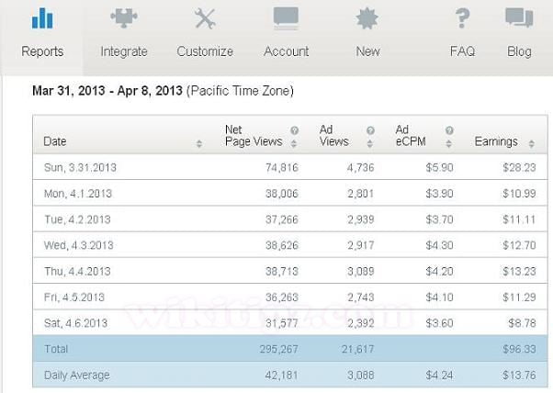Click ad views value 2,939
The width and height of the screenshot is (553, 393).
(360, 219)
